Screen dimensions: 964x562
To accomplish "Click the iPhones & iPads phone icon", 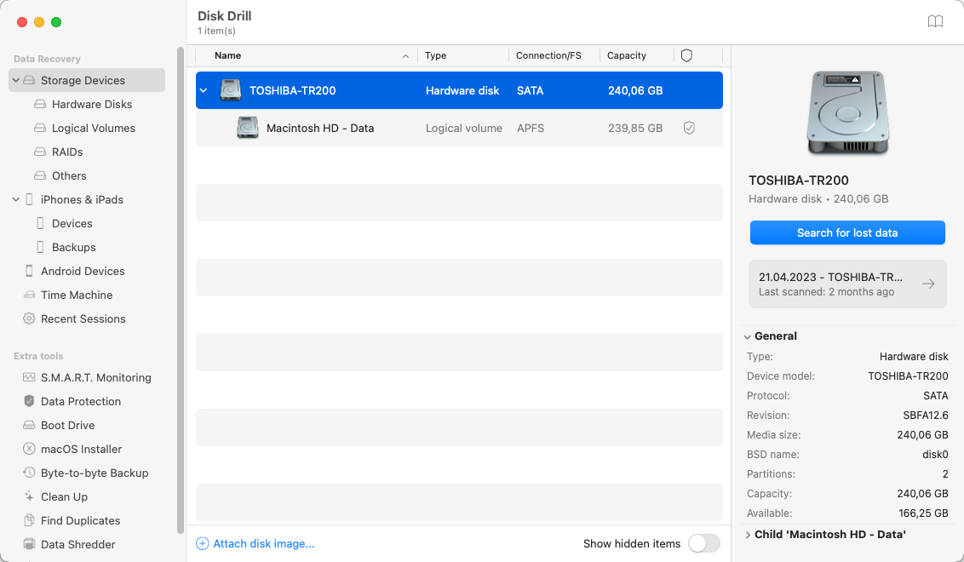I will [x=29, y=199].
